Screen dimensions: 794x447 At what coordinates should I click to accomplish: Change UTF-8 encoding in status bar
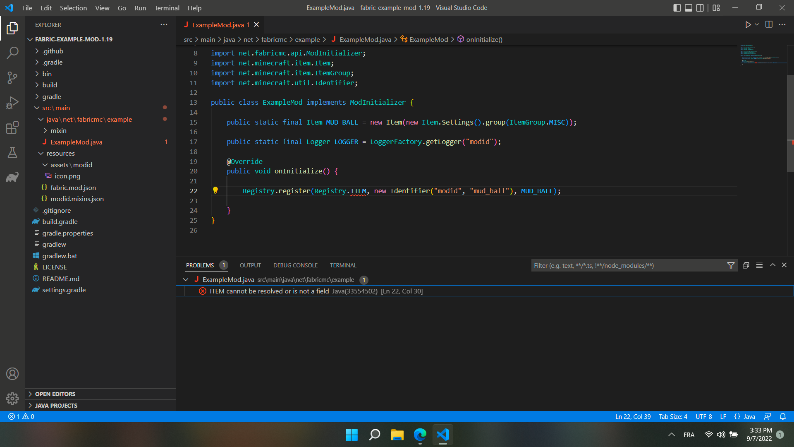703,416
